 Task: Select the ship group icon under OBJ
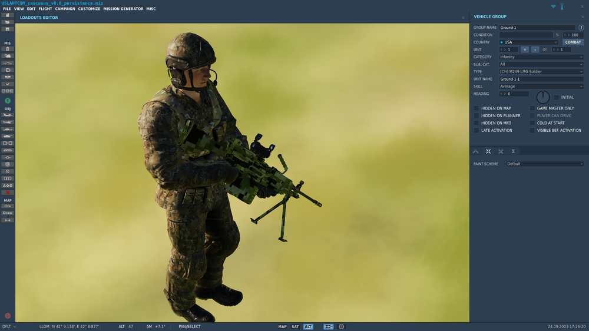tap(7, 129)
